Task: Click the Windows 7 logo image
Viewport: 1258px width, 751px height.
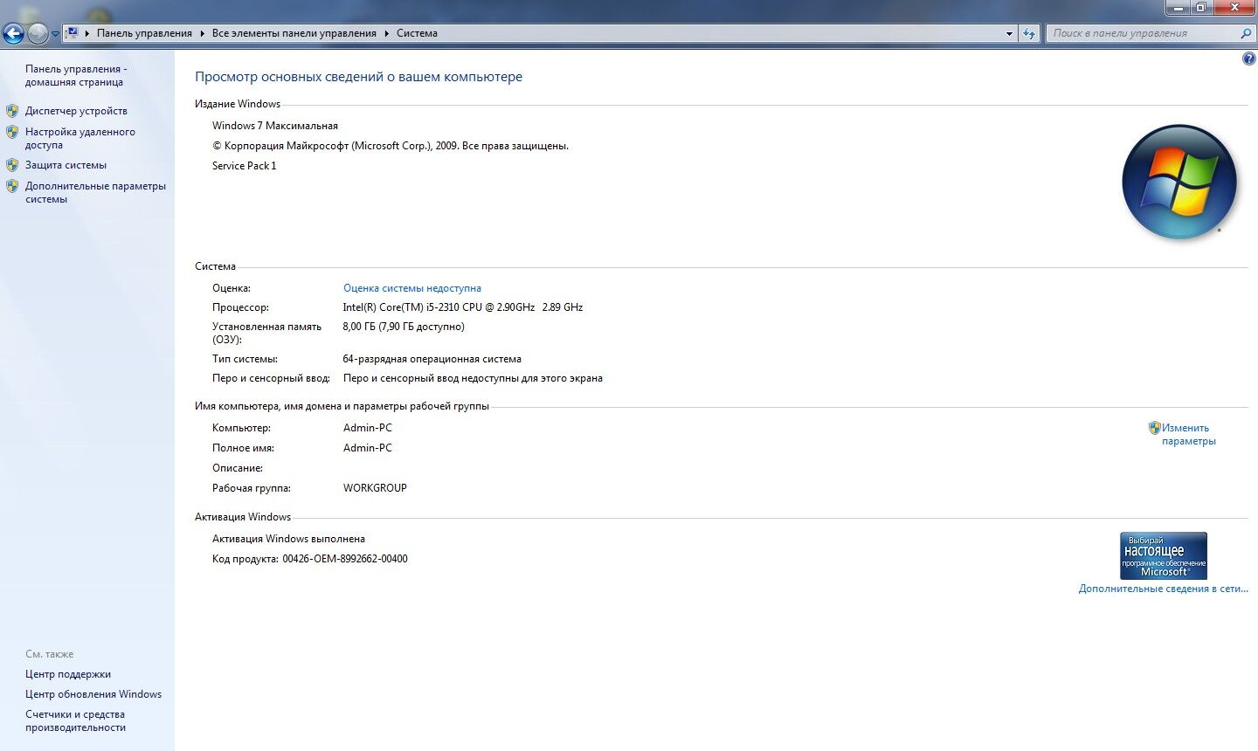Action: pos(1179,183)
